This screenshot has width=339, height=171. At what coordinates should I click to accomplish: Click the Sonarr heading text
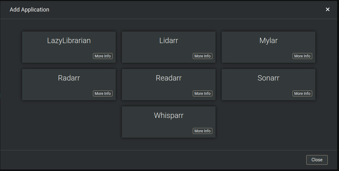coord(268,78)
